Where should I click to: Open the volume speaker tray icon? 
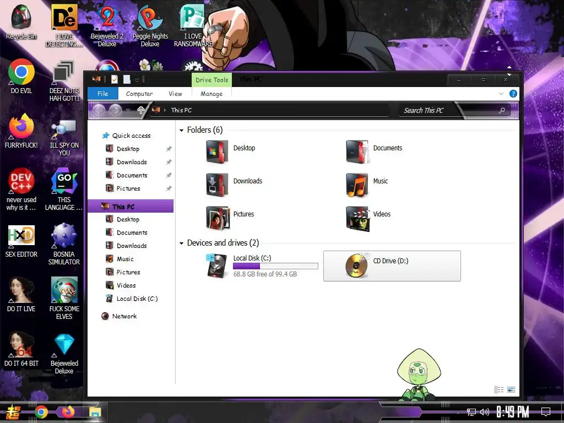[485, 412]
